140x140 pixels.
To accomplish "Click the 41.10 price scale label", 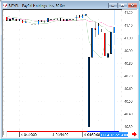I will (x=128, y=26).
